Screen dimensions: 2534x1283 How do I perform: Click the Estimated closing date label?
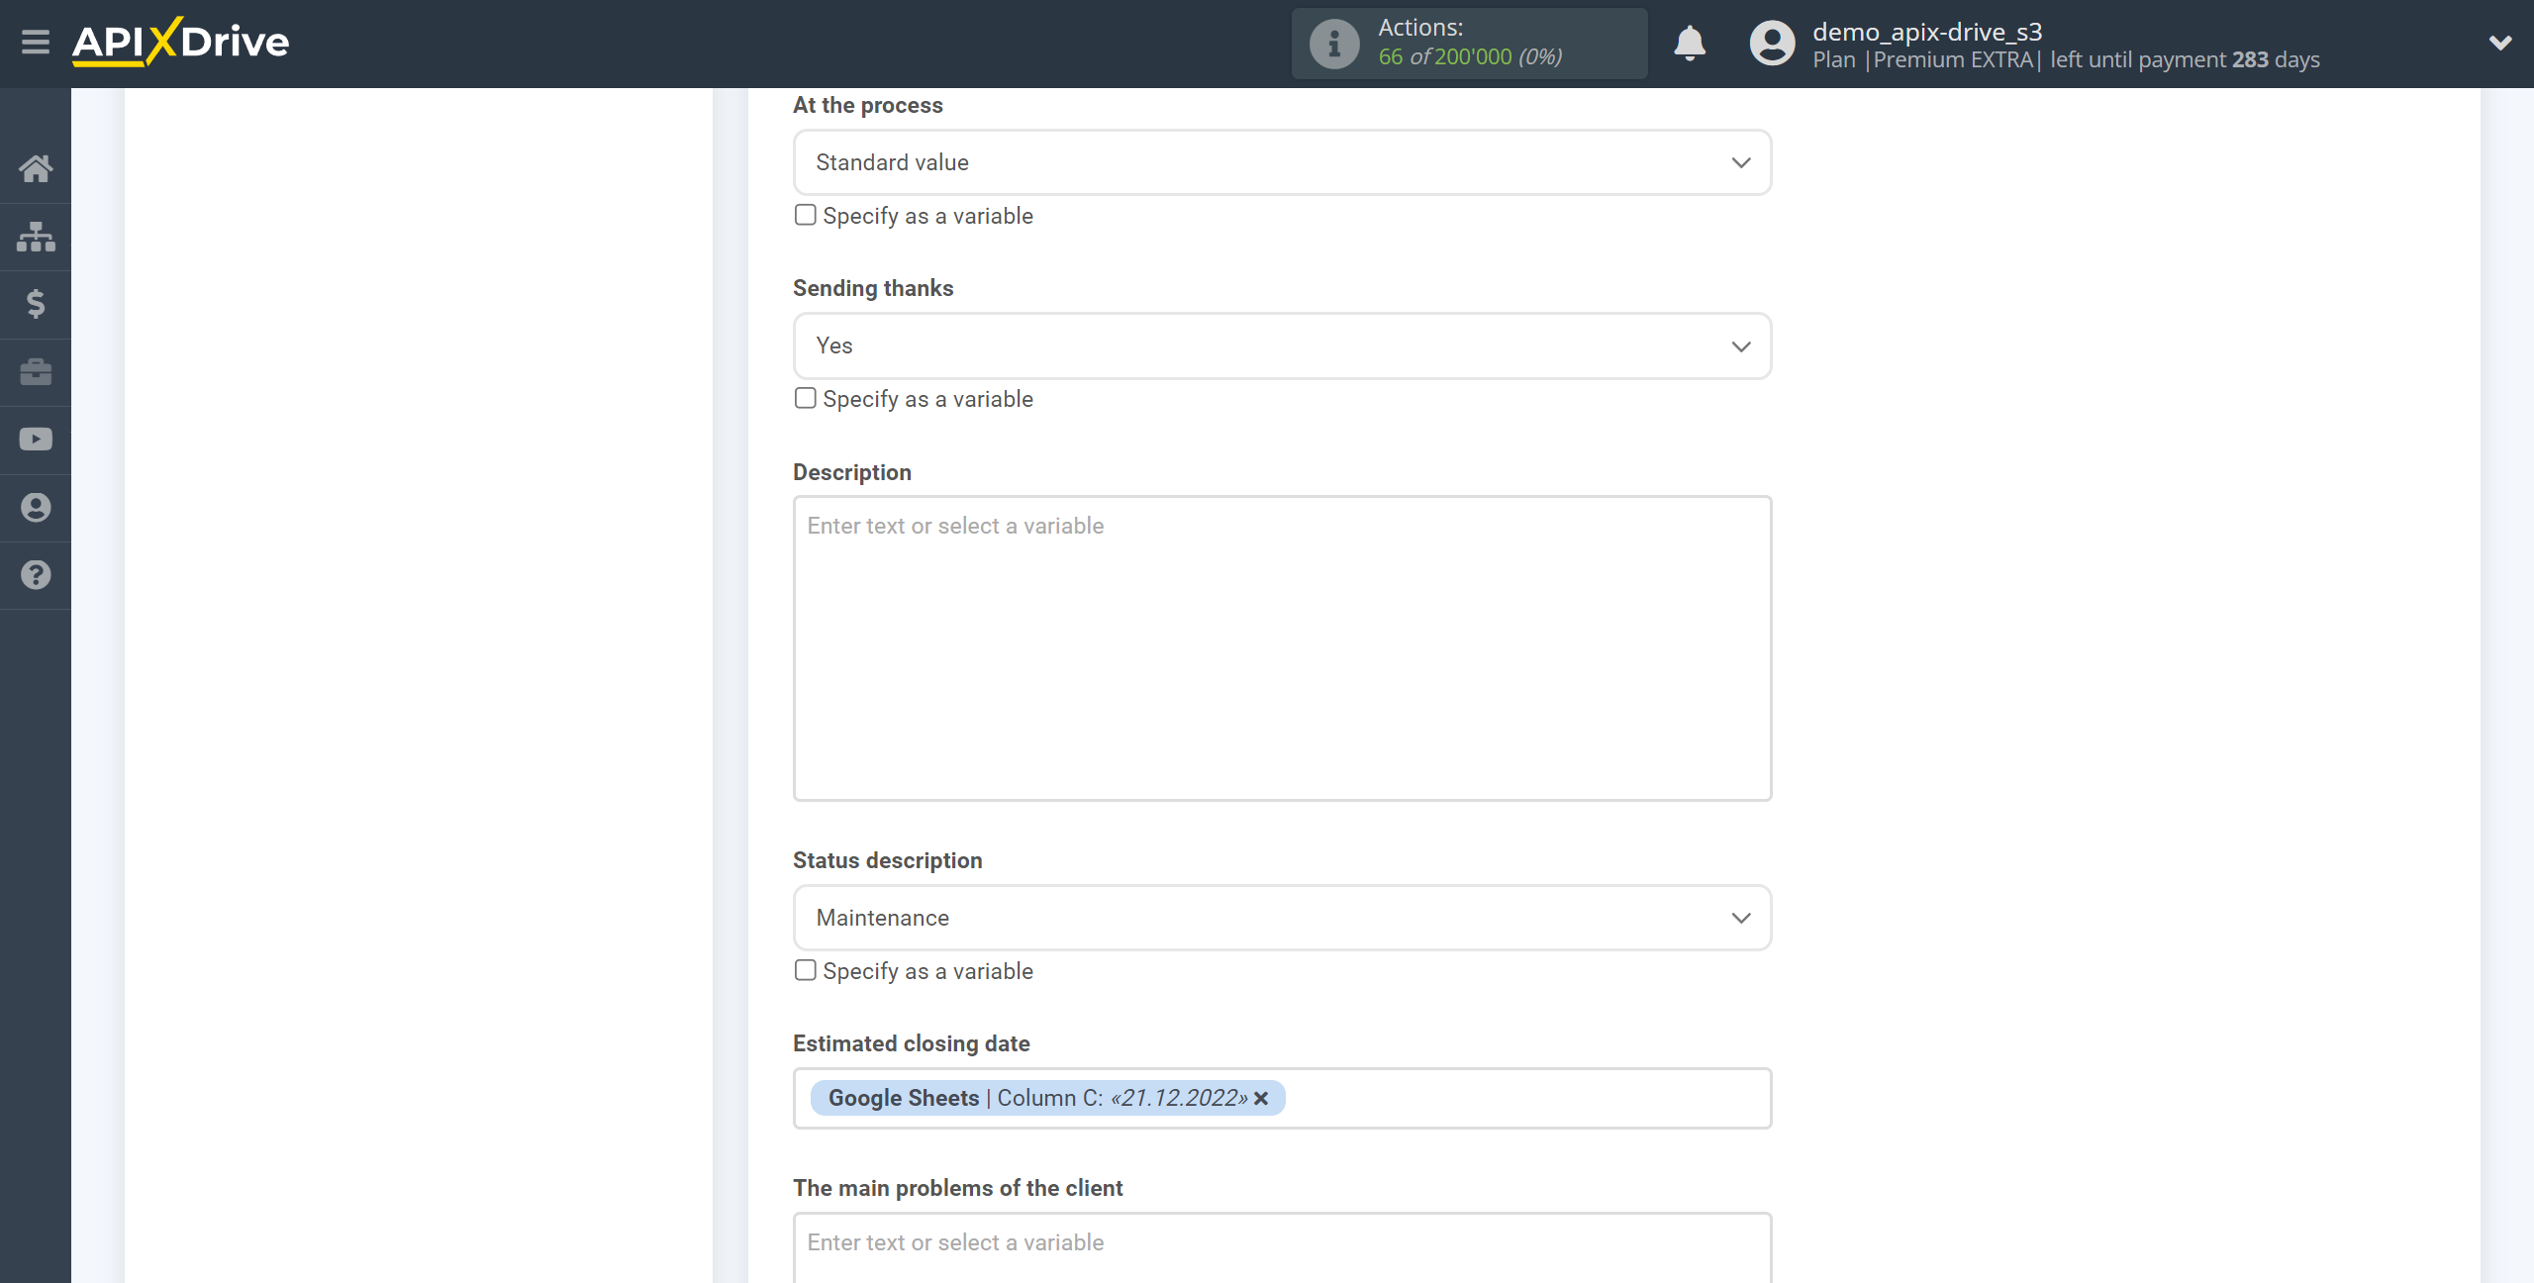coord(911,1043)
